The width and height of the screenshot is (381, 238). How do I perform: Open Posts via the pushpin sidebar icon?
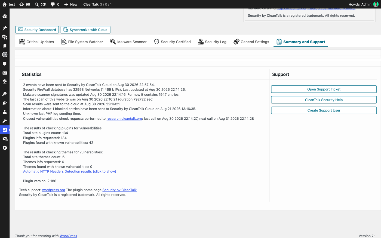click(5, 28)
